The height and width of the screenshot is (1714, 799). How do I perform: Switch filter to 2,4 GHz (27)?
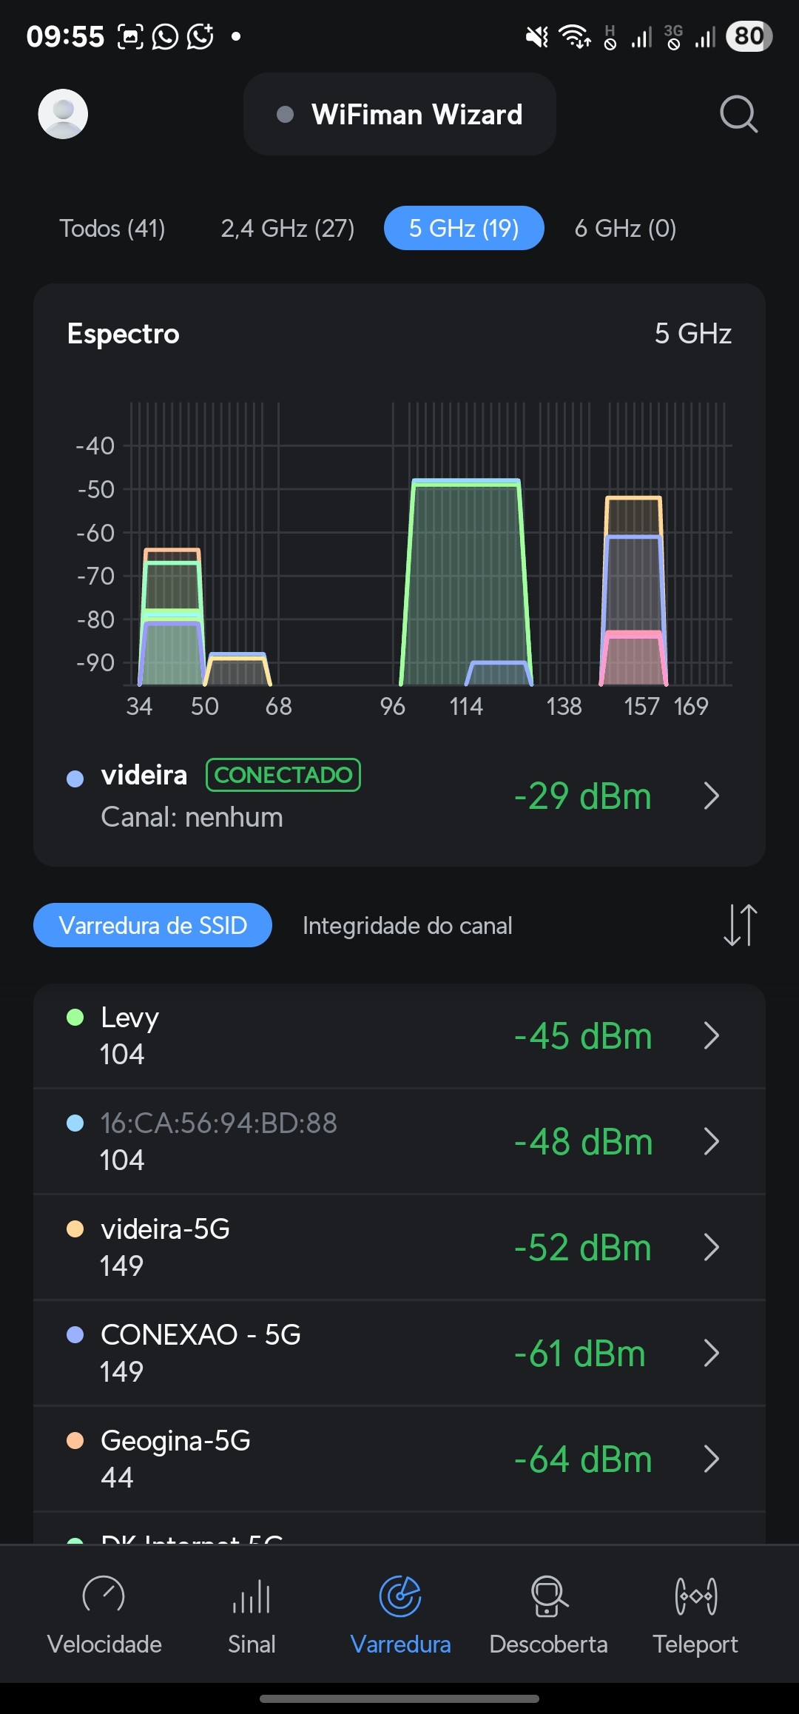288,228
